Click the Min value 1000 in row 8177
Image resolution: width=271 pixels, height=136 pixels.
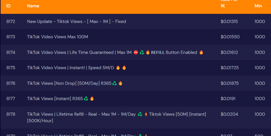[259, 99]
